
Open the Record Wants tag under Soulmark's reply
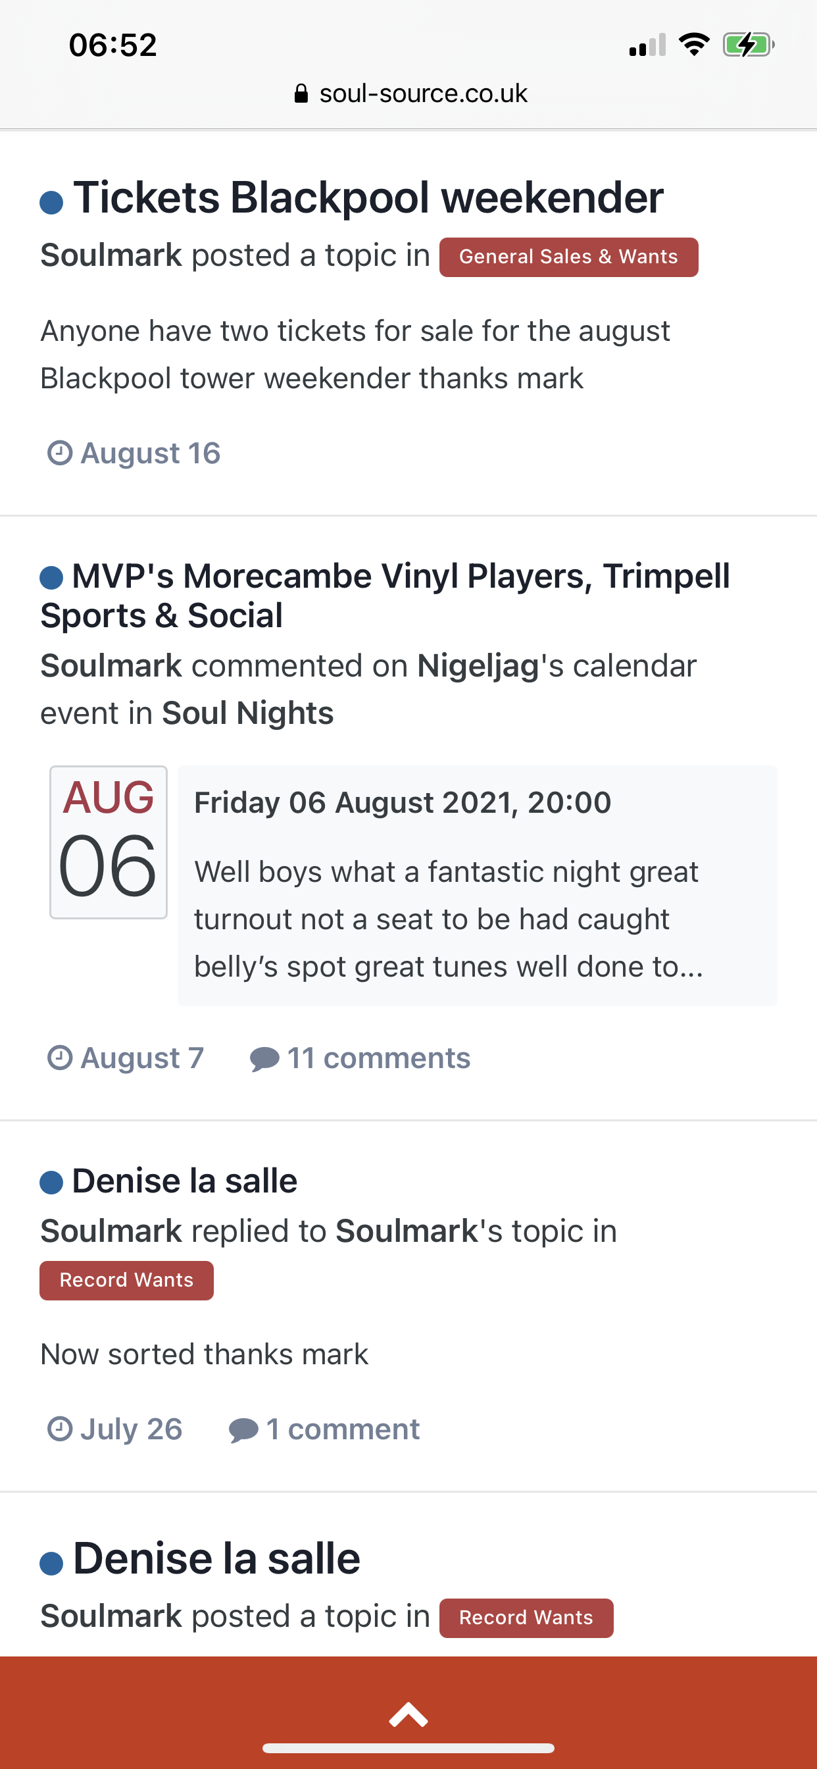pyautogui.click(x=126, y=1280)
